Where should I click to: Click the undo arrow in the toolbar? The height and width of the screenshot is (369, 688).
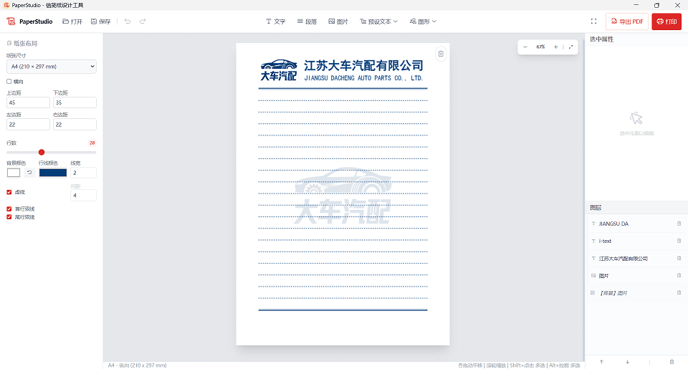tap(128, 21)
